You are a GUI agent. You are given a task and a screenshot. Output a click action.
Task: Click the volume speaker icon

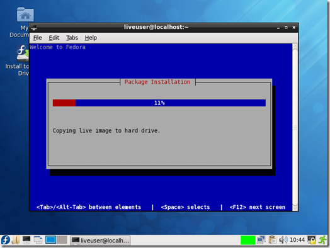283,240
